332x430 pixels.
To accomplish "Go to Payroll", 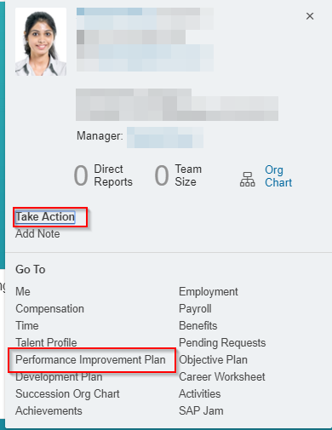I will 195,309.
